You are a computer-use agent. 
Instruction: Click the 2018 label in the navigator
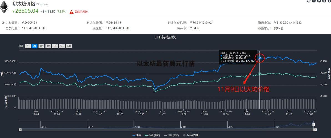point(137,127)
